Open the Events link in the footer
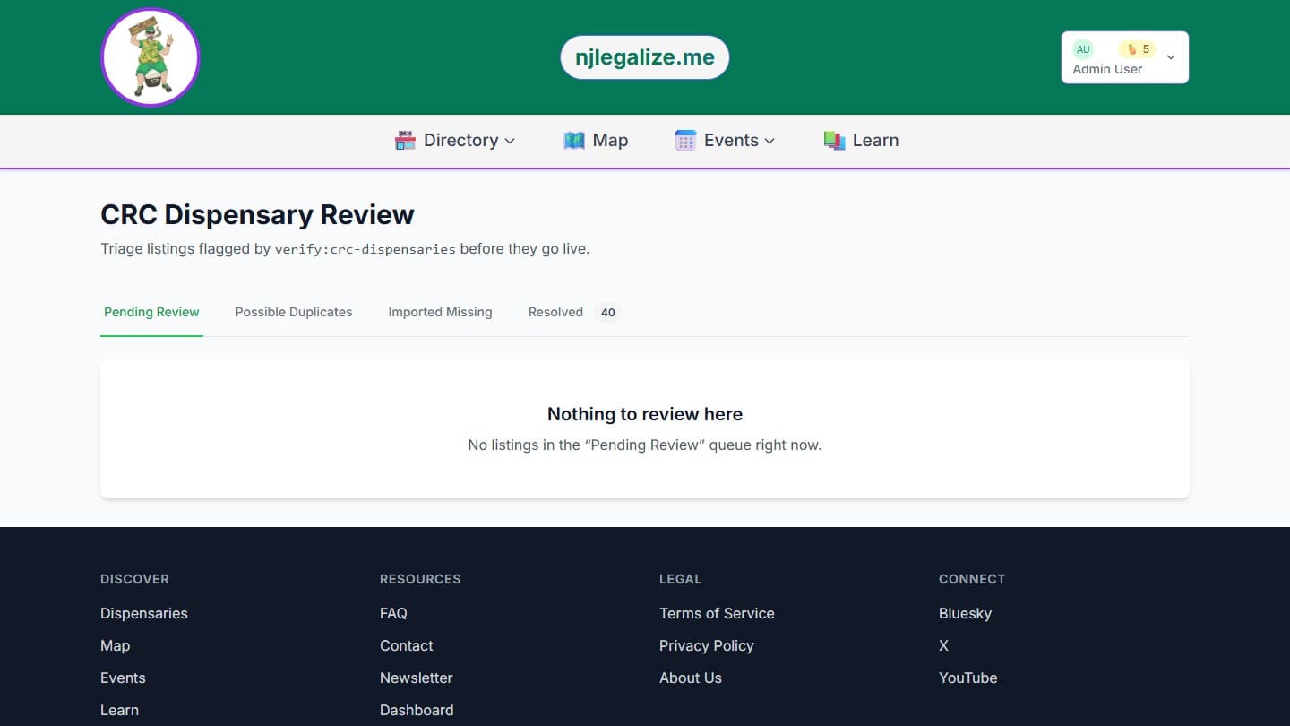 click(123, 678)
